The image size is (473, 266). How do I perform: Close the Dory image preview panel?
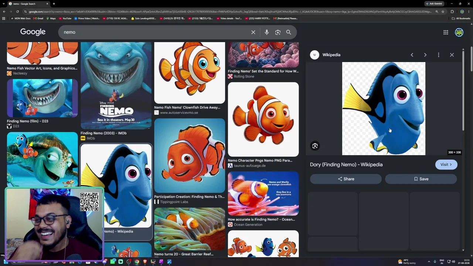click(452, 55)
